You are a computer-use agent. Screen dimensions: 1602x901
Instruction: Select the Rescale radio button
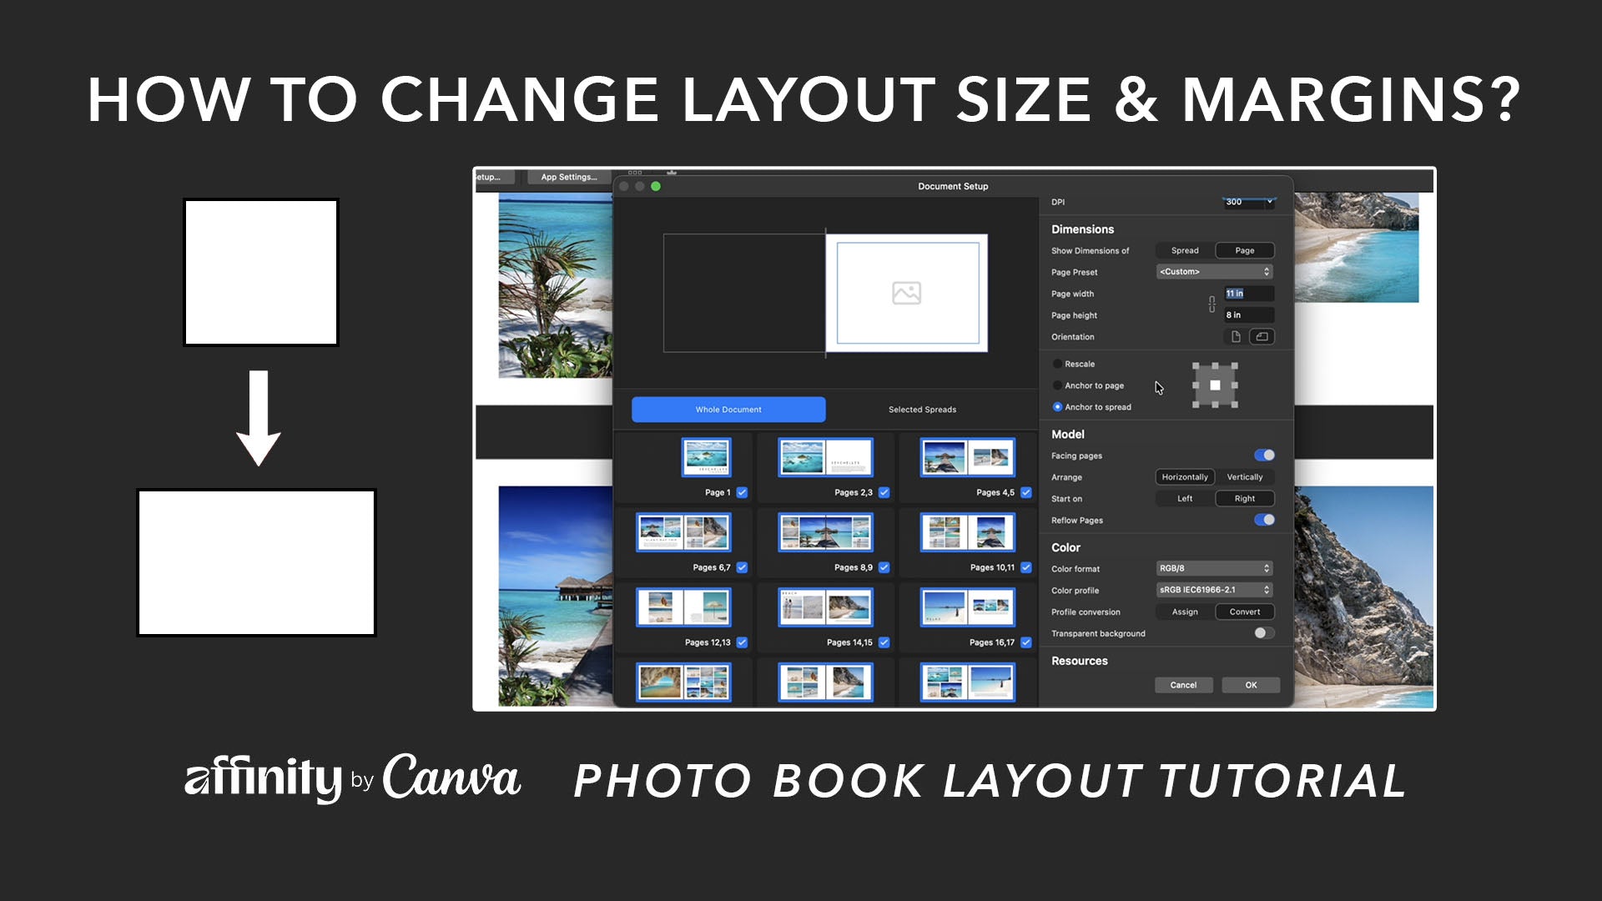point(1057,364)
